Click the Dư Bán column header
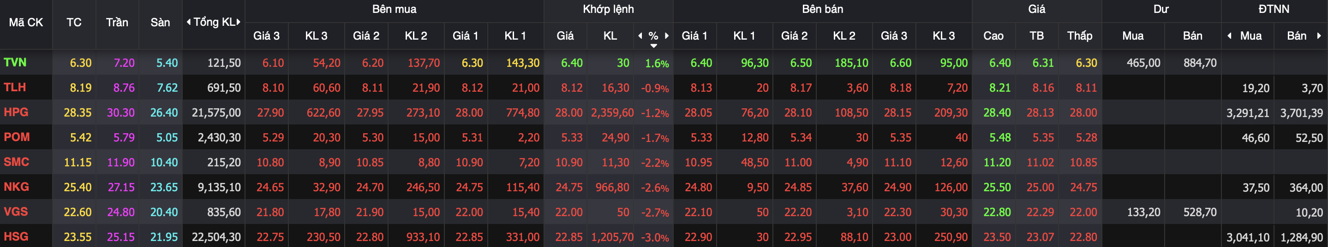Image resolution: width=1328 pixels, height=247 pixels. (1192, 35)
